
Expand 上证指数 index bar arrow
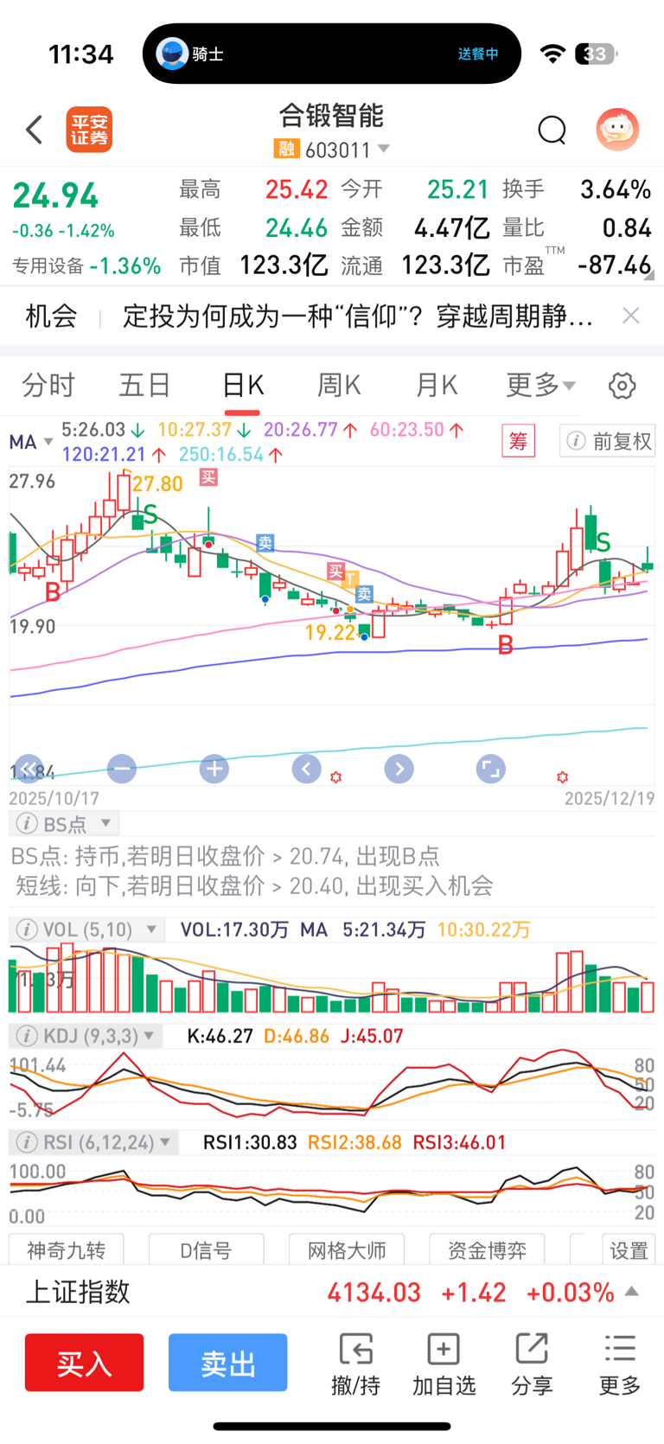632,1291
